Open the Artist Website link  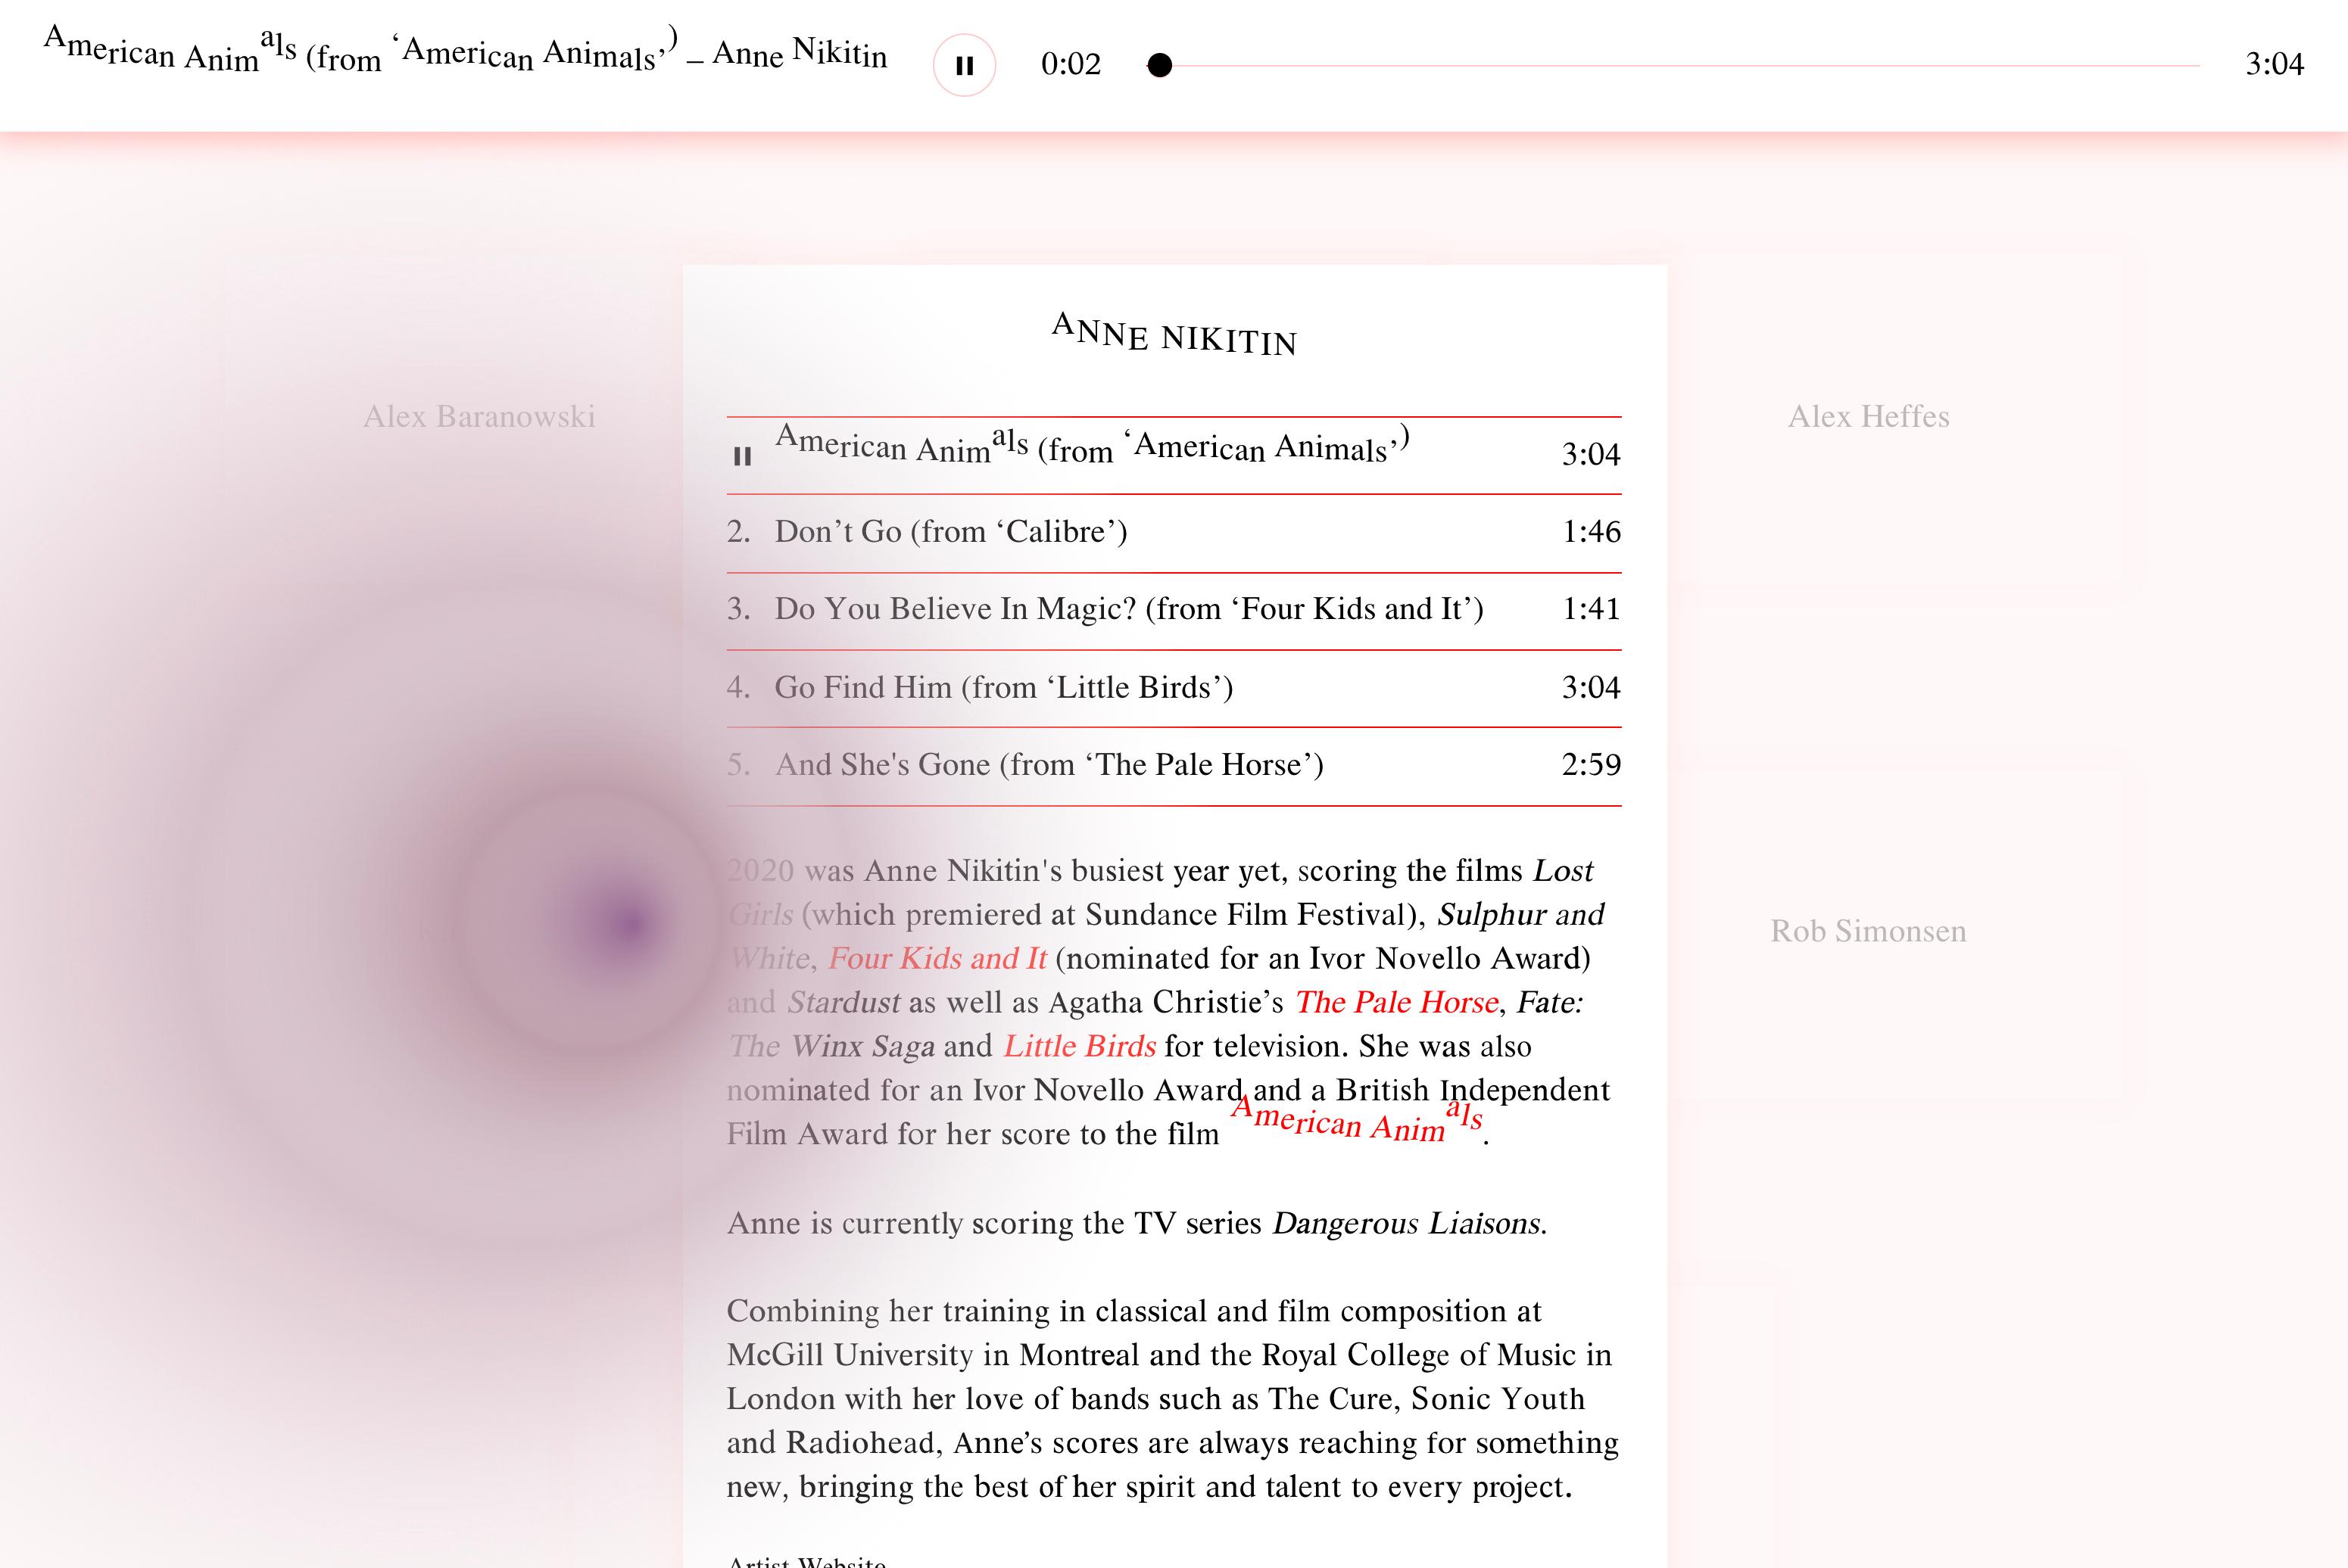(x=806, y=1562)
